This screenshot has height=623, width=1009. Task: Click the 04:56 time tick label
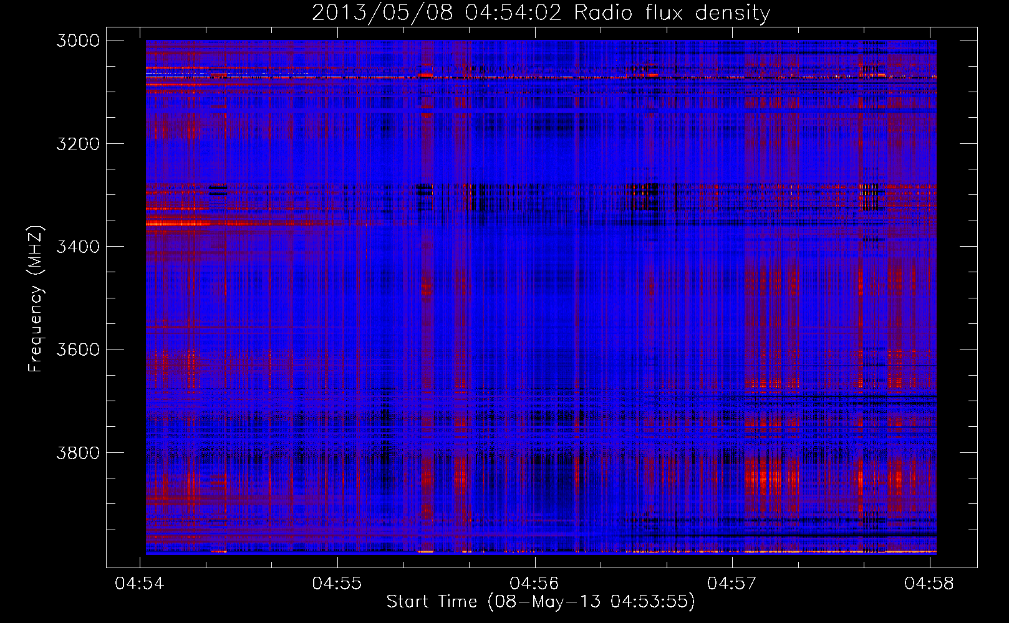[534, 584]
